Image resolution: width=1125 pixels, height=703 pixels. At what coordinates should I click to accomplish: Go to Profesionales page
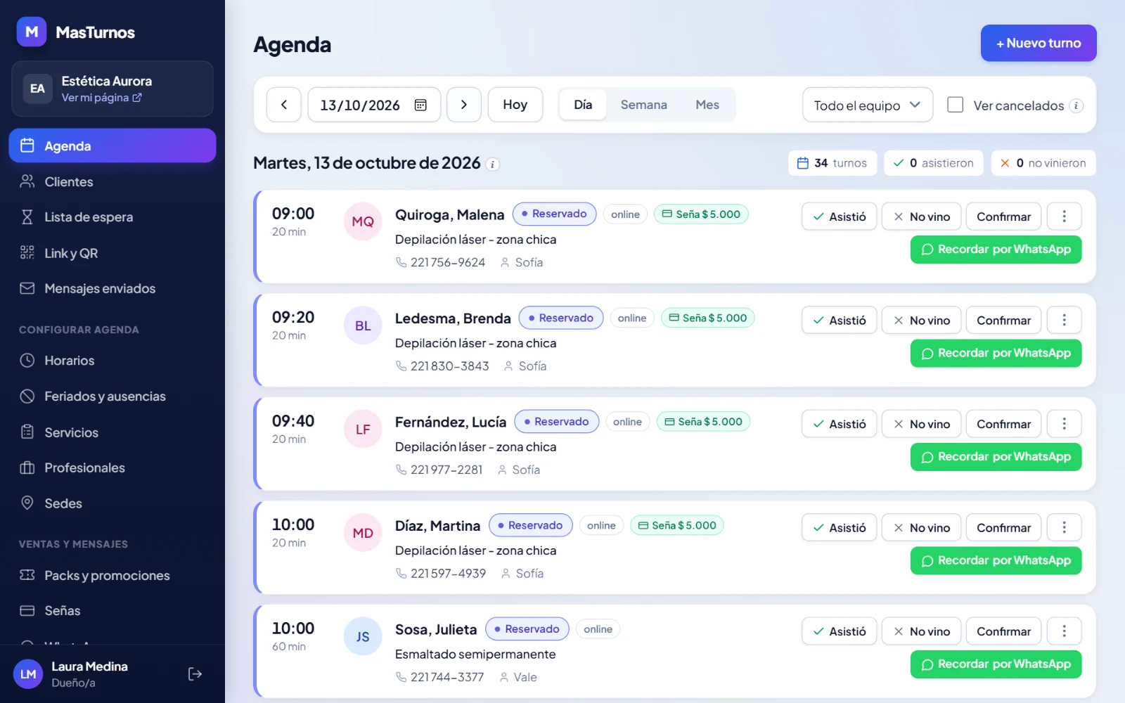pos(112,467)
